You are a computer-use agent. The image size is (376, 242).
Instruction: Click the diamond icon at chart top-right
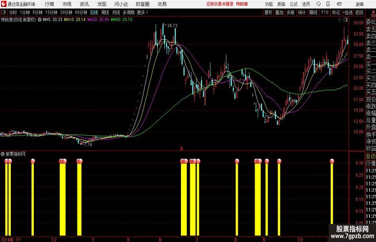340,20
